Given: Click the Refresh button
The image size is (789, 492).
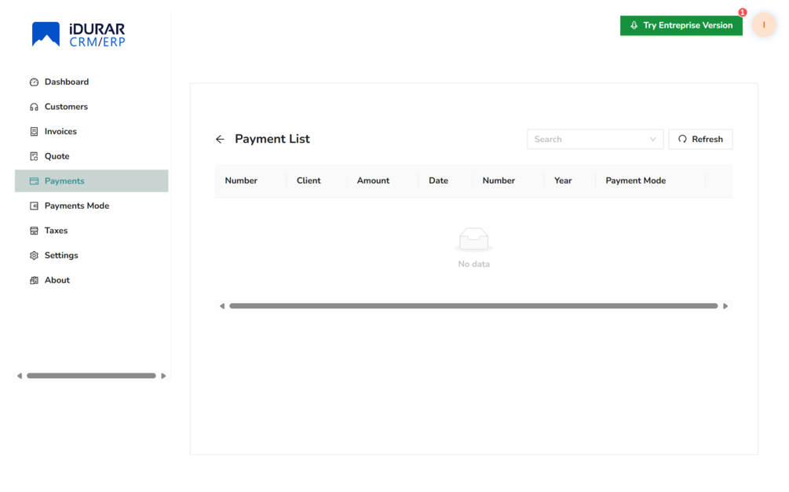Looking at the screenshot, I should [700, 140].
